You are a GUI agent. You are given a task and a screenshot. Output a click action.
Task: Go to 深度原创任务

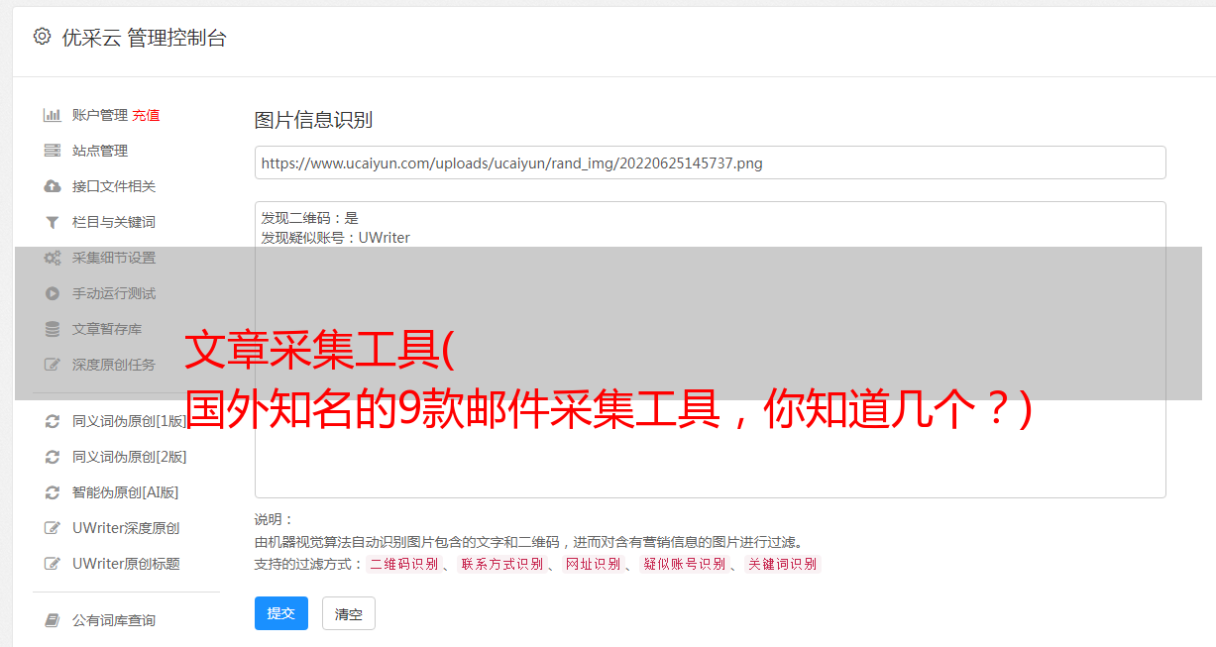pos(114,365)
